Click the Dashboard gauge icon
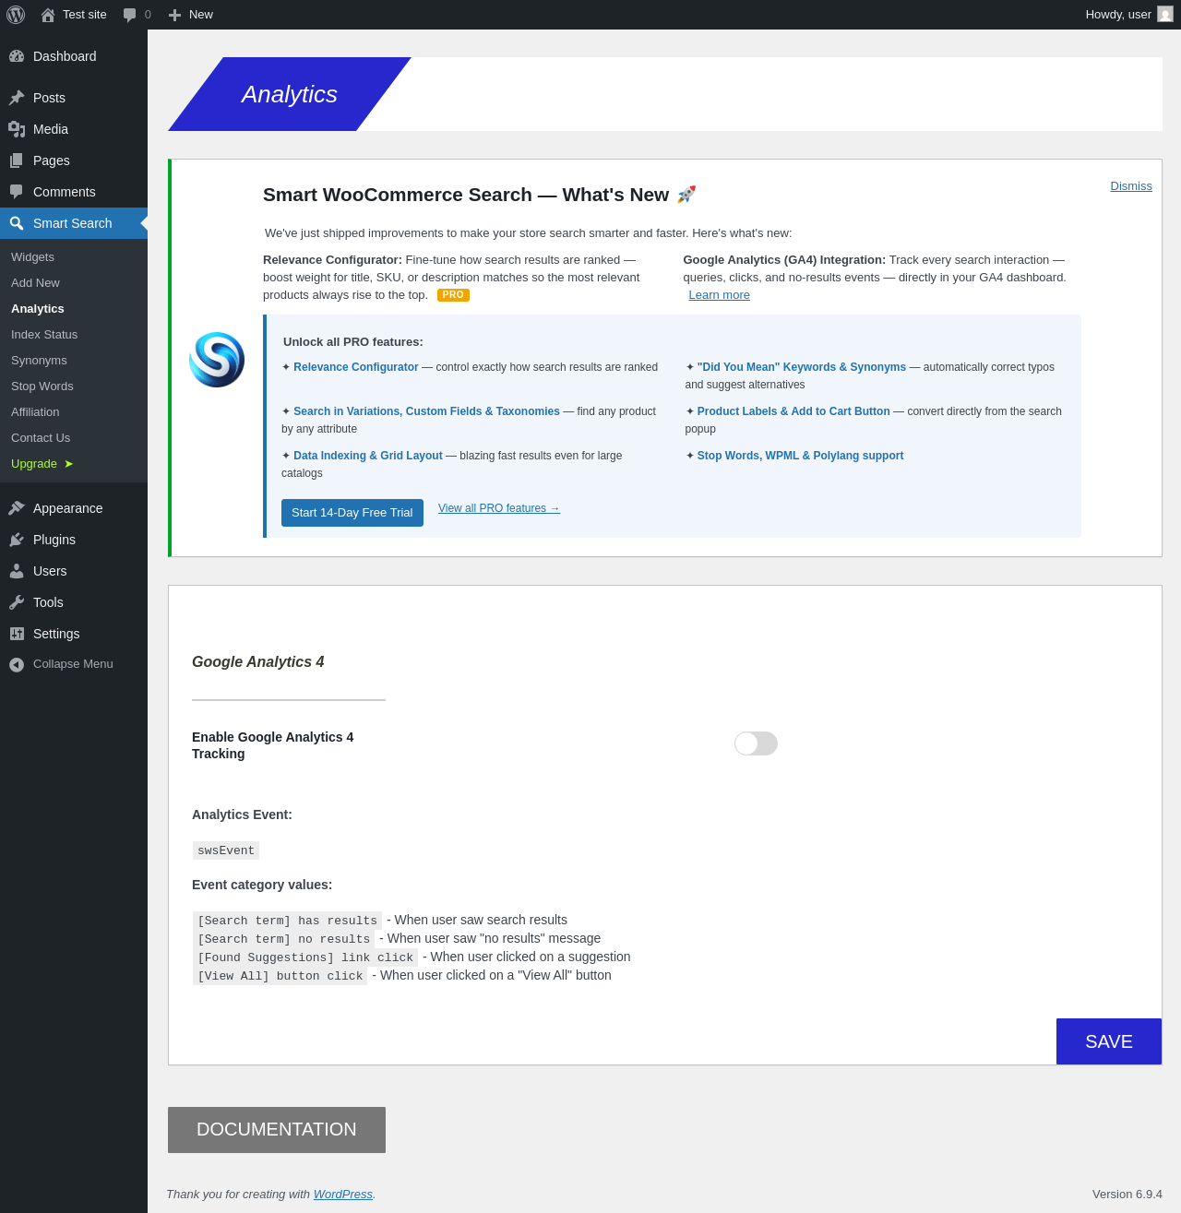The image size is (1181, 1213). click(x=17, y=56)
